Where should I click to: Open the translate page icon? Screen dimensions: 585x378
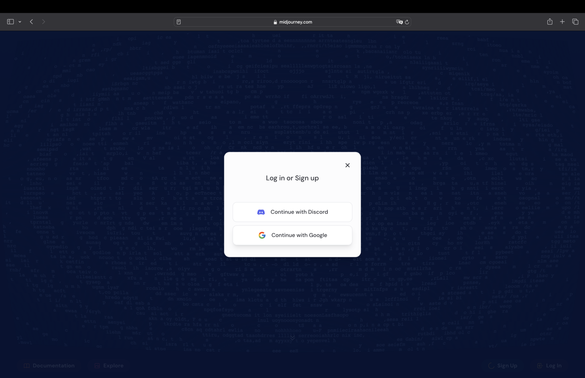click(x=399, y=22)
